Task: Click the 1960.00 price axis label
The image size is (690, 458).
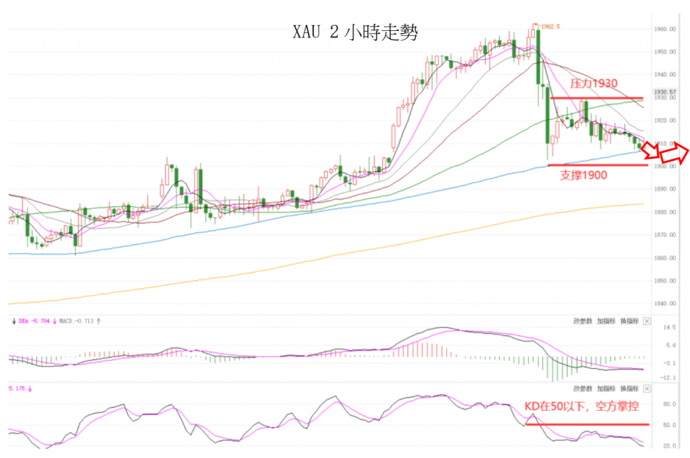Action: click(665, 29)
